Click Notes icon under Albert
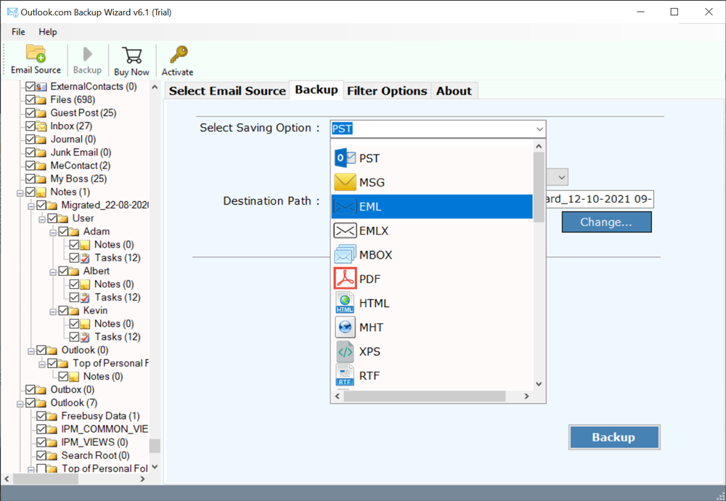Screen dimensions: 726x501 (85, 285)
